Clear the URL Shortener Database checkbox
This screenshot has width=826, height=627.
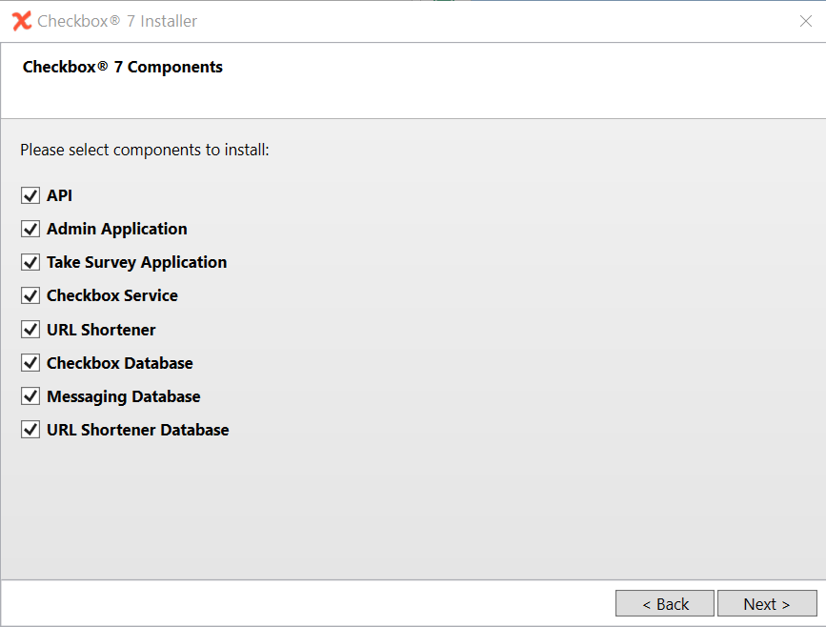click(x=30, y=430)
